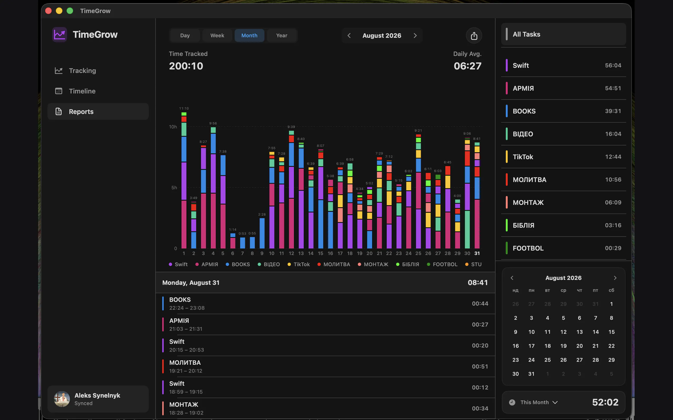Click the day 1 bar labeled 11:10

pyautogui.click(x=184, y=180)
